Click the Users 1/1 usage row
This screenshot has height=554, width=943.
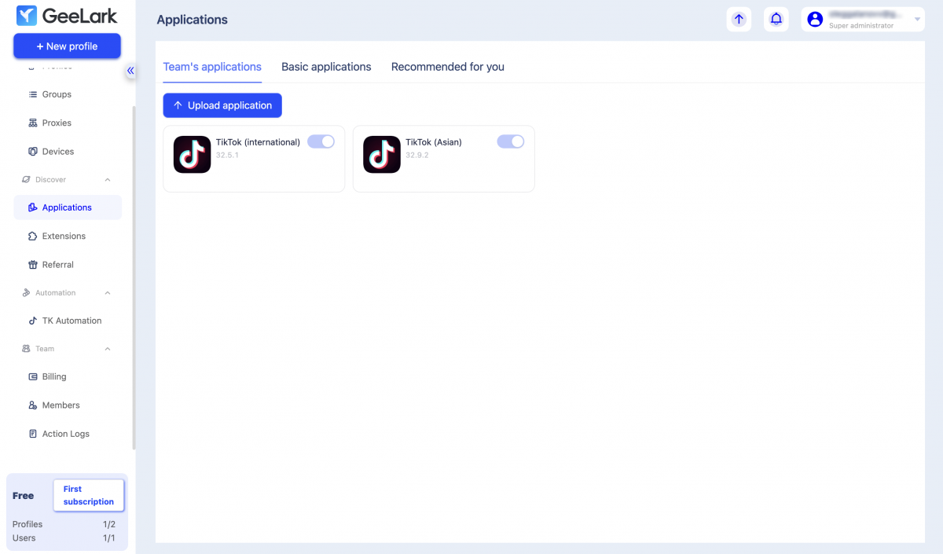tap(64, 538)
